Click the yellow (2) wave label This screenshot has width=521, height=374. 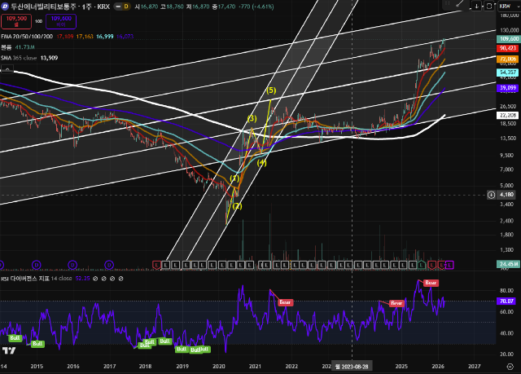click(237, 206)
